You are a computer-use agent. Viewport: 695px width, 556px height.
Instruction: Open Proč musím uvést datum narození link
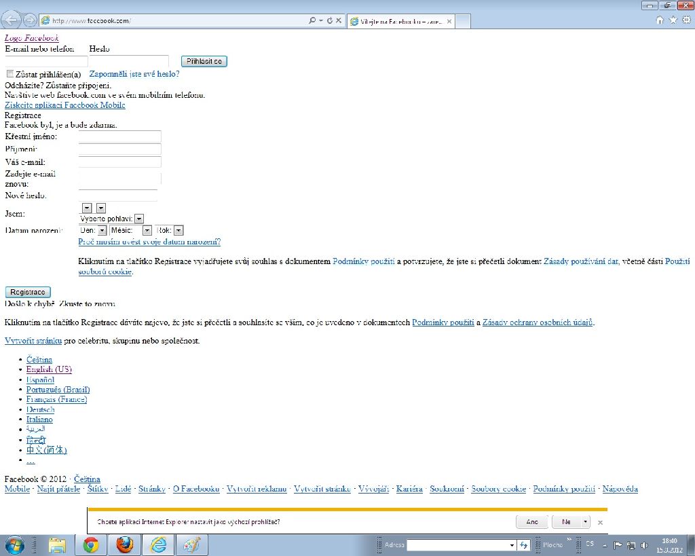pyautogui.click(x=149, y=242)
